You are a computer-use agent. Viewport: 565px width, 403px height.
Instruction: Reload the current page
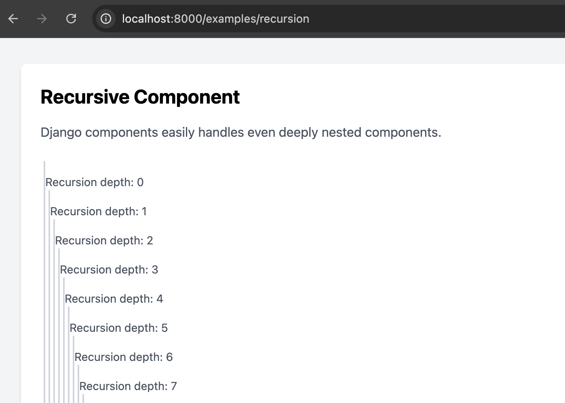click(x=71, y=19)
